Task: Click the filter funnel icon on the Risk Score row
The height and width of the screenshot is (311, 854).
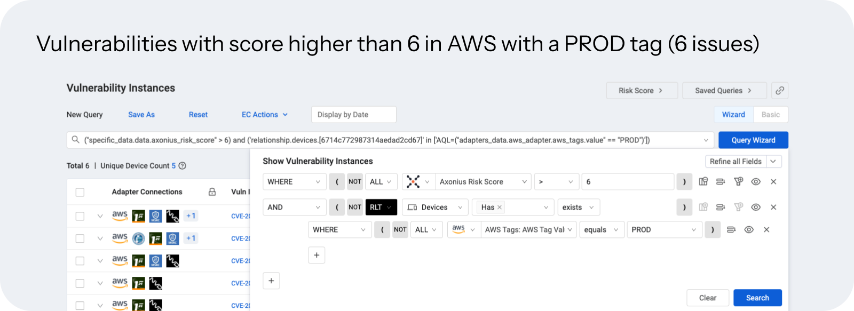Action: pyautogui.click(x=738, y=182)
